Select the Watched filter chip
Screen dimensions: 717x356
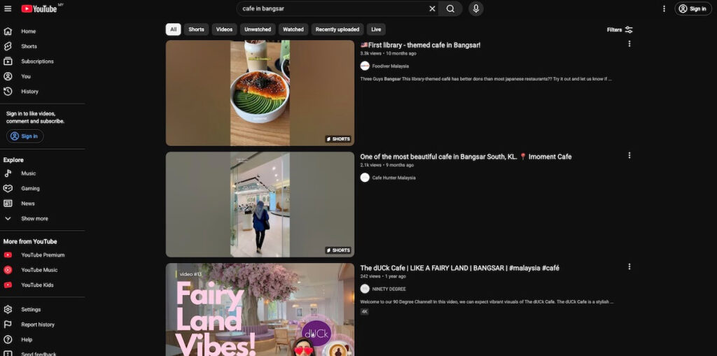(293, 29)
